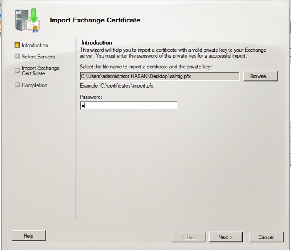
Task: Cancel the import wizard
Action: click(x=266, y=237)
